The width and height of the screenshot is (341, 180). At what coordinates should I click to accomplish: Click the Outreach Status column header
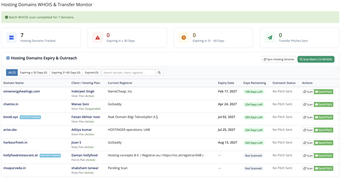point(284,83)
